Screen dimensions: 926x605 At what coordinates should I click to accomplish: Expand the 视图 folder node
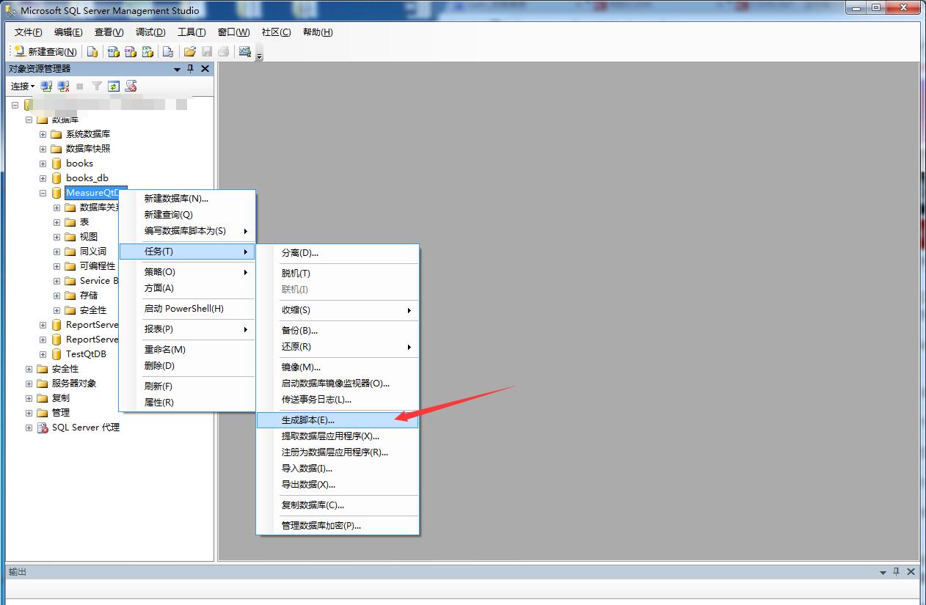coord(56,237)
